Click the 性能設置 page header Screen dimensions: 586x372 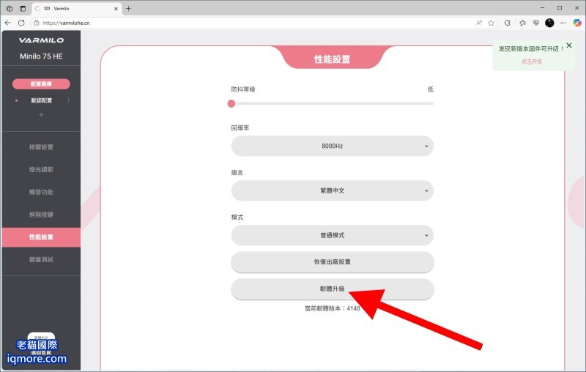coord(333,59)
